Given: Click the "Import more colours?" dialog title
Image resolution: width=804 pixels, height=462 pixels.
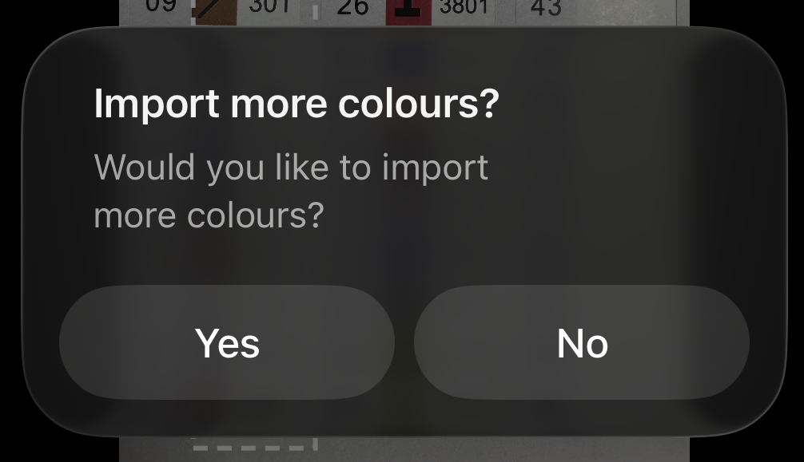Looking at the screenshot, I should coord(297,104).
